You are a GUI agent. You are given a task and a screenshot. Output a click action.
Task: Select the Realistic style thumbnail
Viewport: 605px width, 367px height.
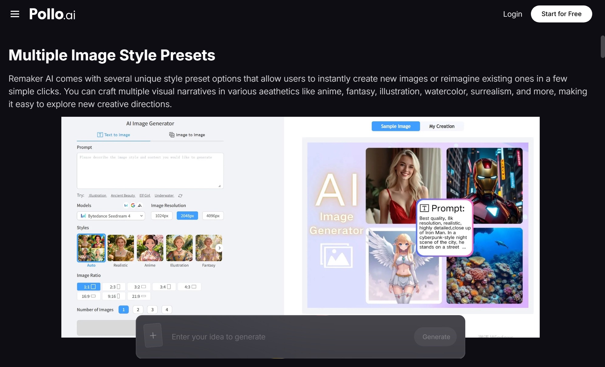point(121,248)
